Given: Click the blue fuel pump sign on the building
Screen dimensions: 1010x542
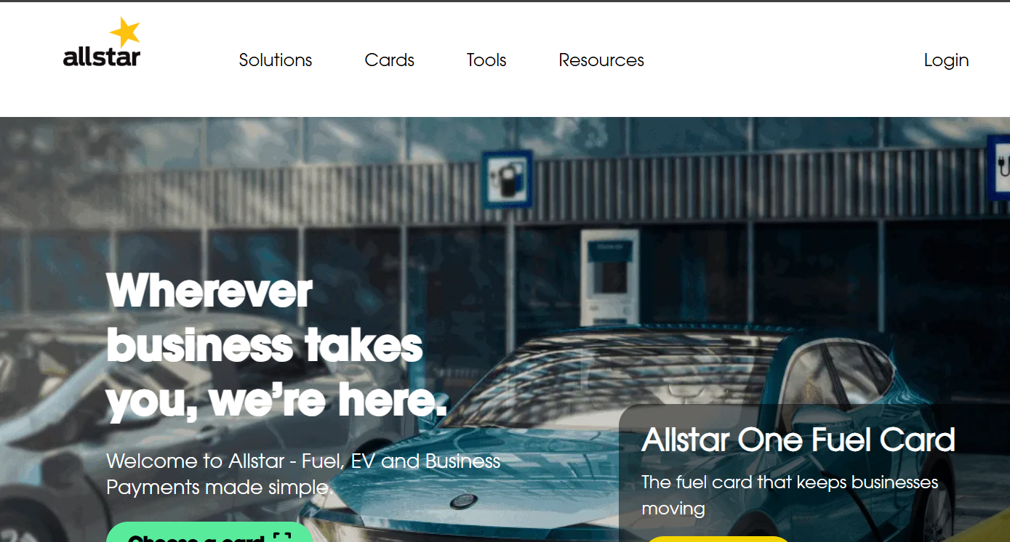Looking at the screenshot, I should tap(507, 179).
